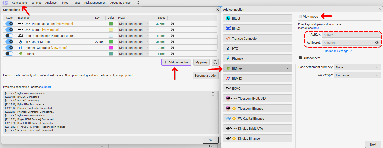Screen dimensions: 383x148
Task: Open My proxy settings
Action: pos(201,62)
